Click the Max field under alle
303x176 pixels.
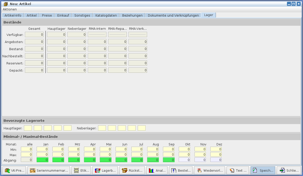[26, 155]
